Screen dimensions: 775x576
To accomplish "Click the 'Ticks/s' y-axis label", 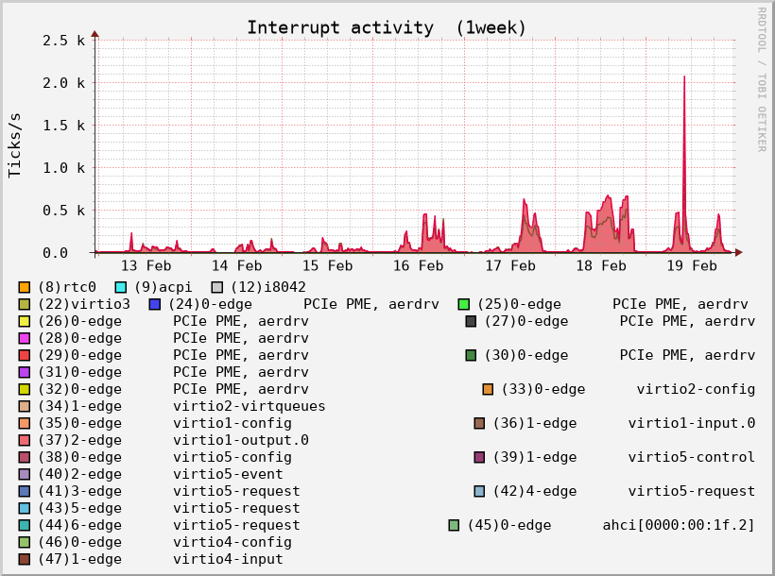I will tap(15, 144).
